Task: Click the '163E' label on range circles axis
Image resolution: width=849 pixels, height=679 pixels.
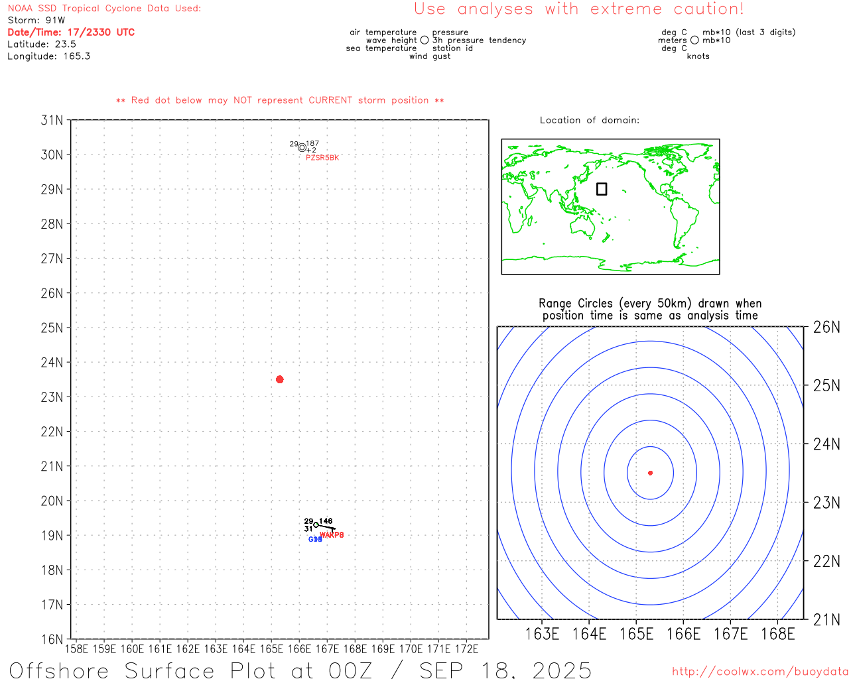Action: [542, 634]
